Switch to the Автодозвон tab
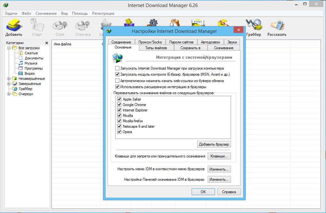Image resolution: width=326 pixels, height=213 pixels. [210, 42]
